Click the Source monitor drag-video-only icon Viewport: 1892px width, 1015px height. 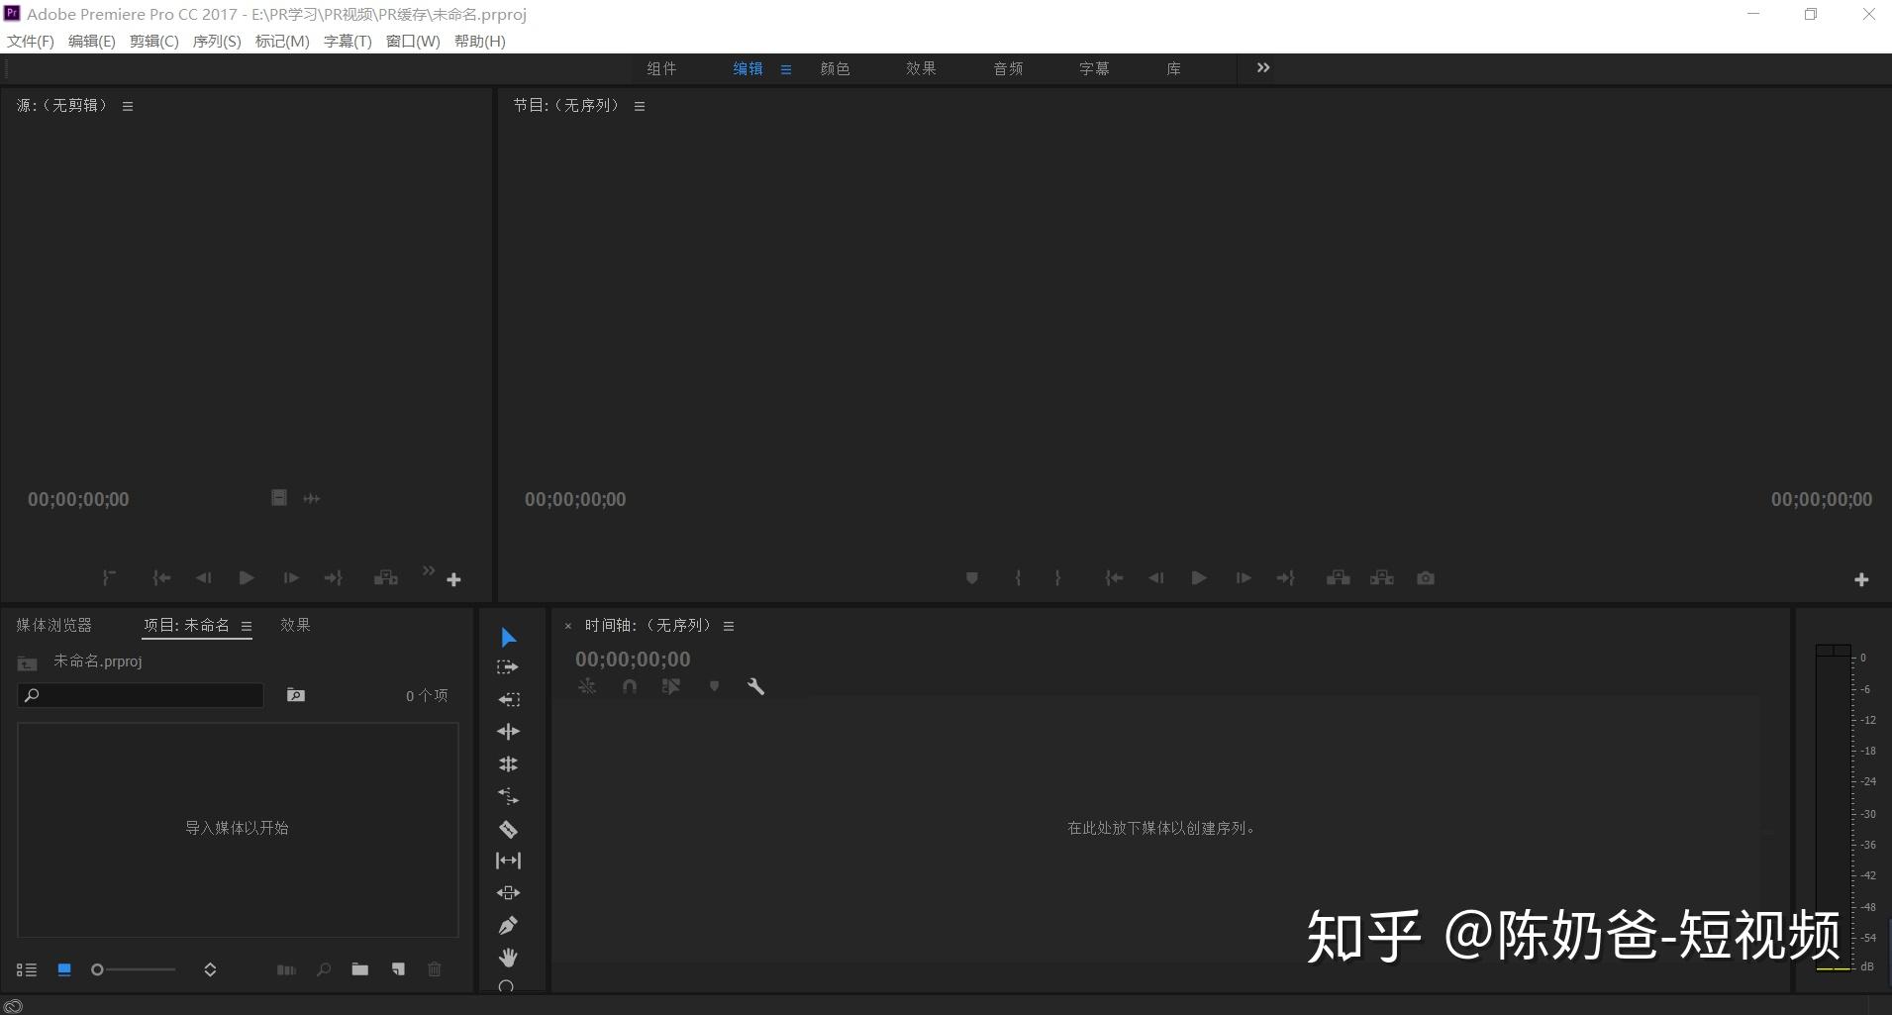(x=279, y=498)
